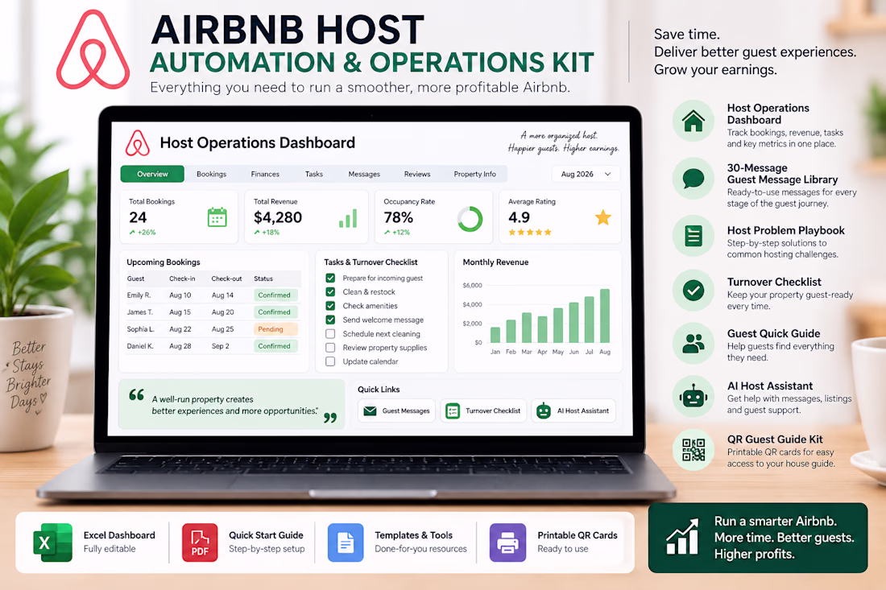Viewport: 886px width, 590px height.
Task: Click James T. Confirmed status badge
Action: pos(275,312)
